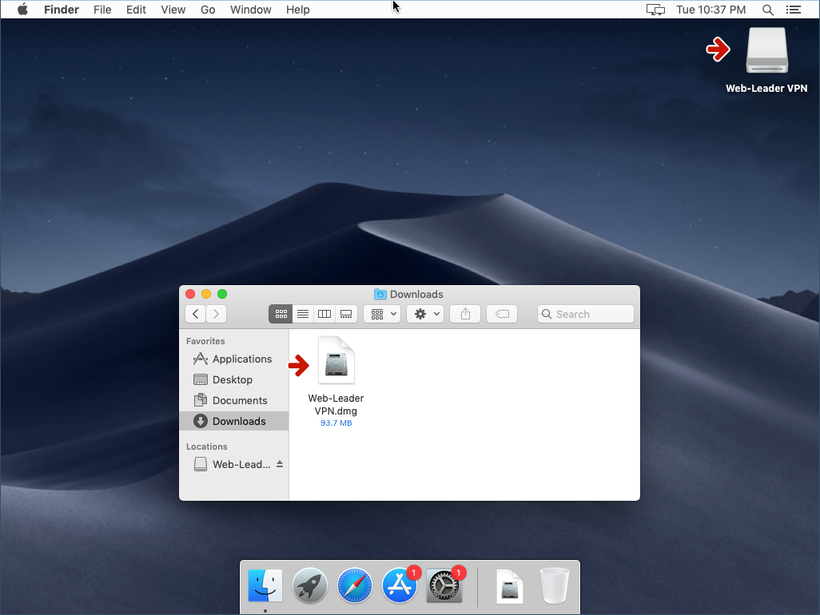
Task: Click the screen mirroring display icon
Action: pos(655,10)
